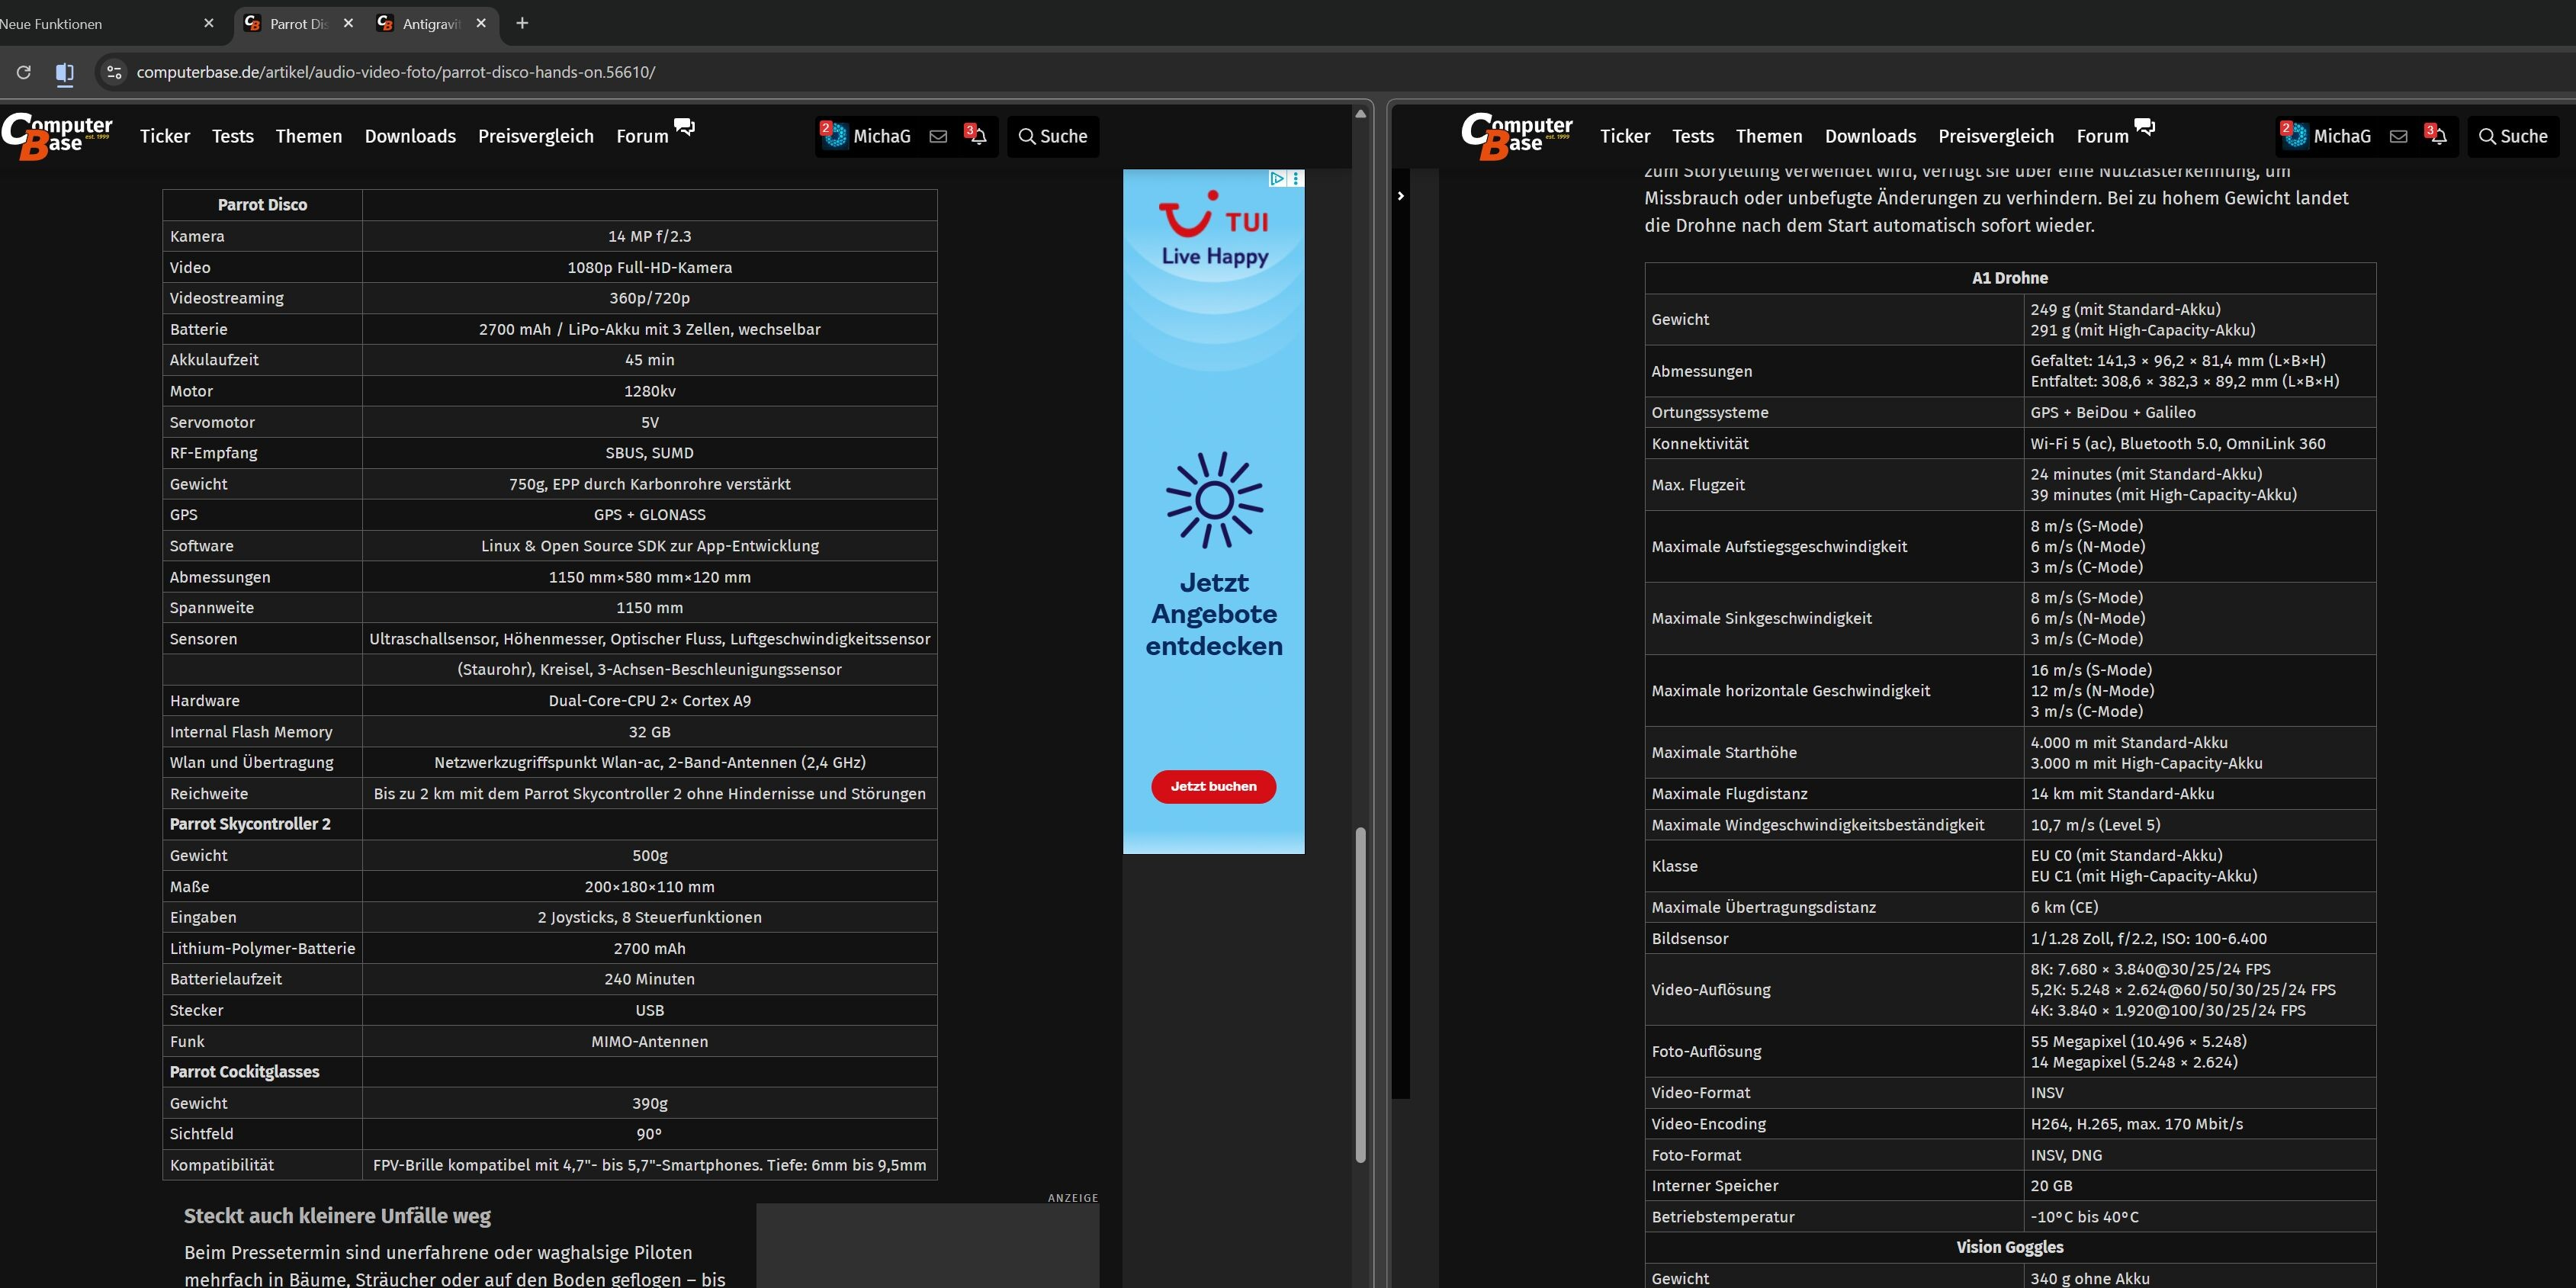Reload the page with the refresh icon
The height and width of the screenshot is (1288, 2576).
click(x=24, y=73)
